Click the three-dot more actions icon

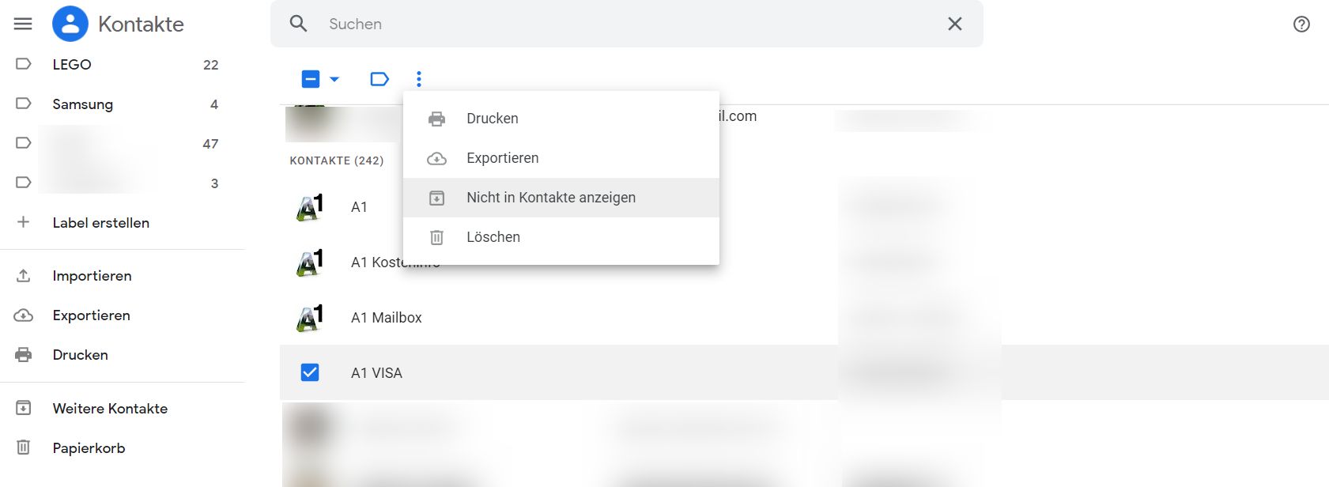(x=419, y=79)
